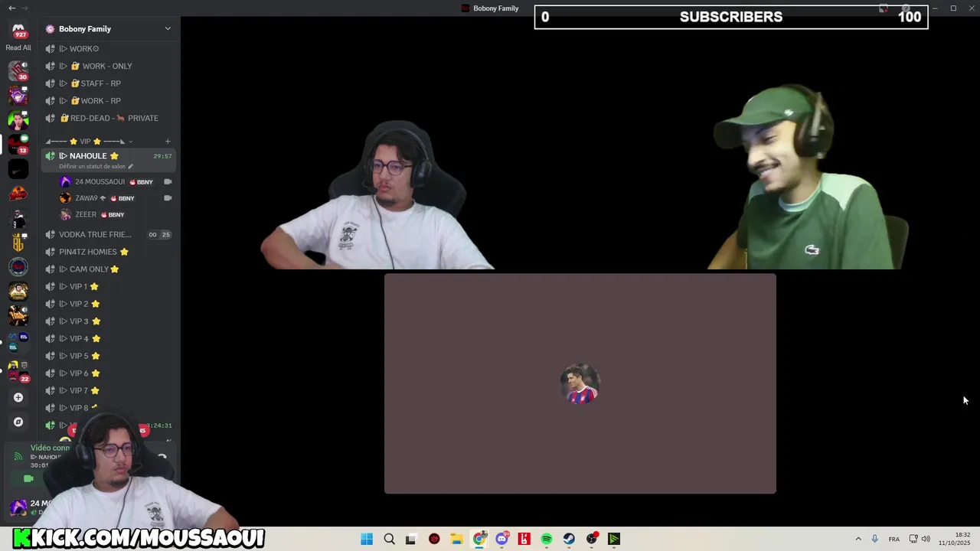The image size is (980, 551).
Task: Switch to Discord taskbar icon
Action: tap(501, 539)
